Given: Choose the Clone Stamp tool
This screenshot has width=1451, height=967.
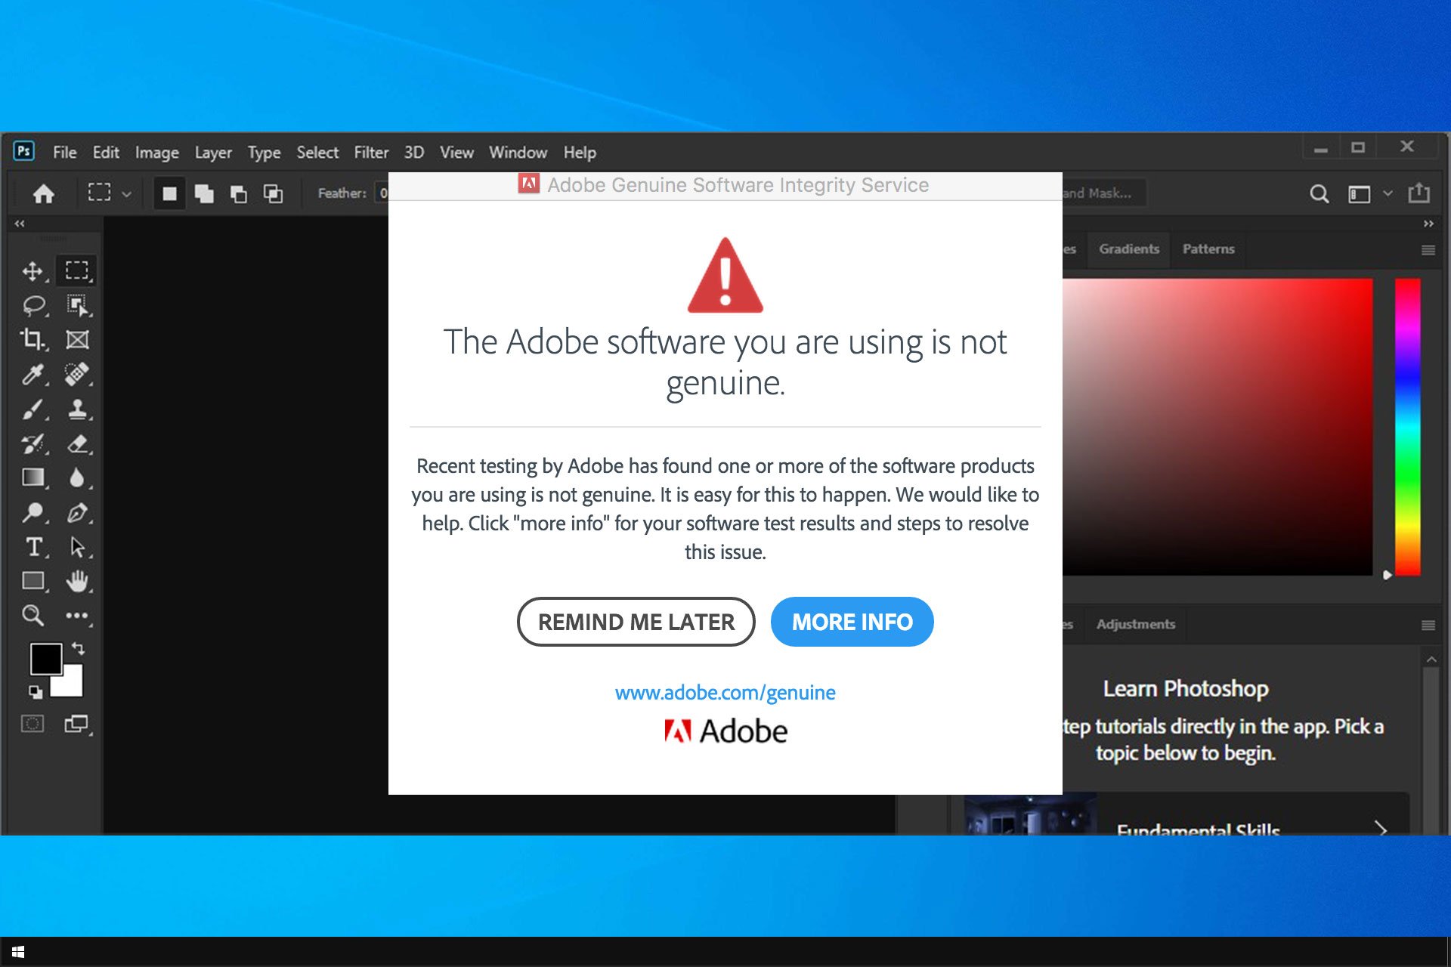Looking at the screenshot, I should (x=76, y=409).
